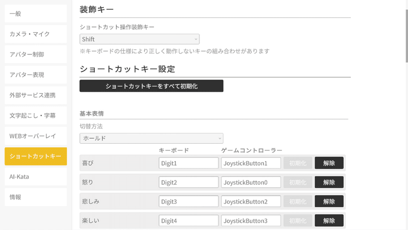408x230 pixels.
Task: Click ショートカットキーをすべて初期化 button
Action: click(151, 86)
